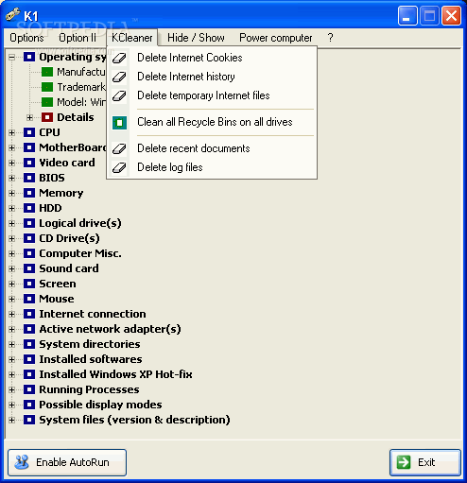Expand the Details node
The image size is (467, 483).
click(x=29, y=117)
